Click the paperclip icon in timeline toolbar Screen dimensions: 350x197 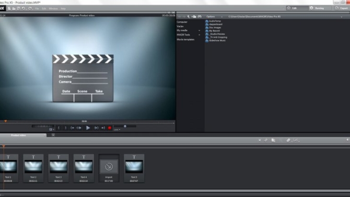288,140
